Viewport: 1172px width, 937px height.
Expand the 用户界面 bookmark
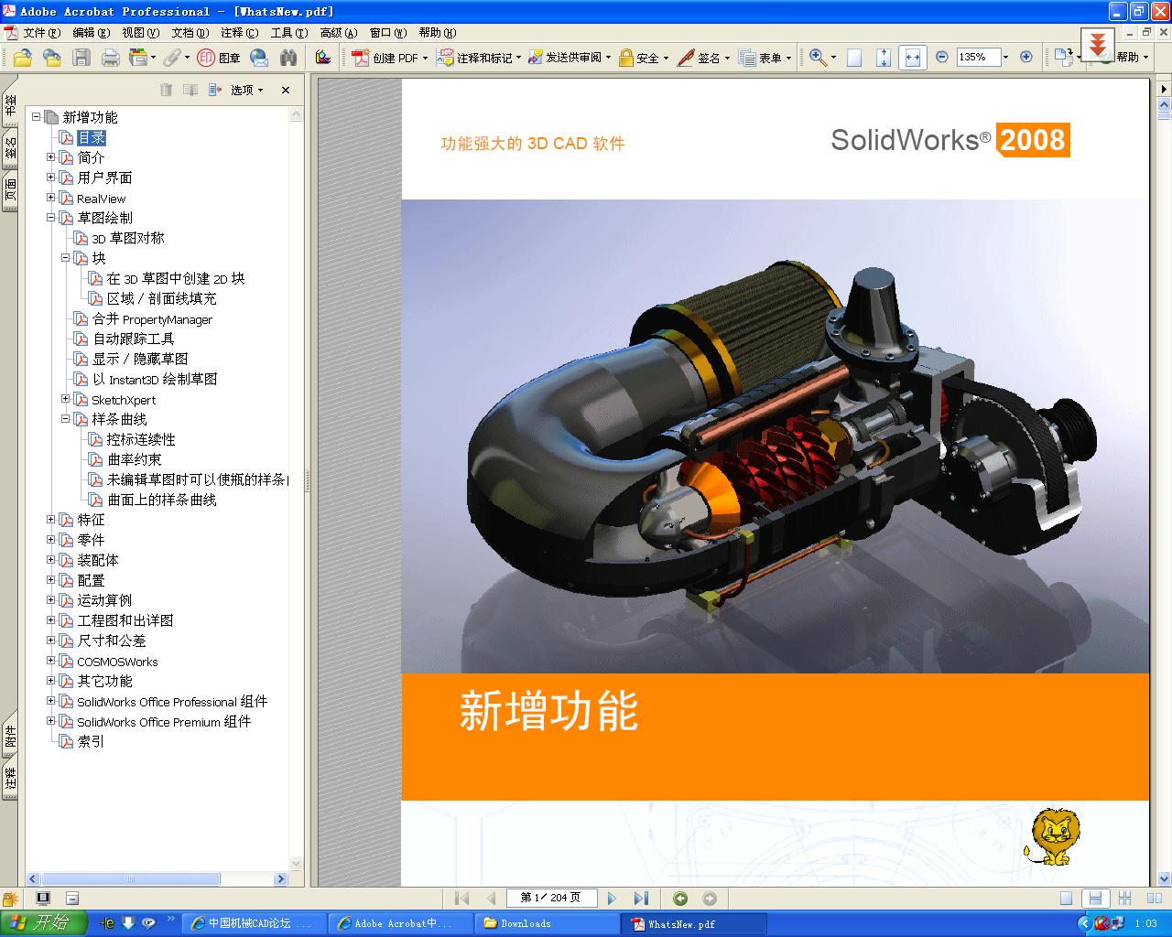[51, 178]
